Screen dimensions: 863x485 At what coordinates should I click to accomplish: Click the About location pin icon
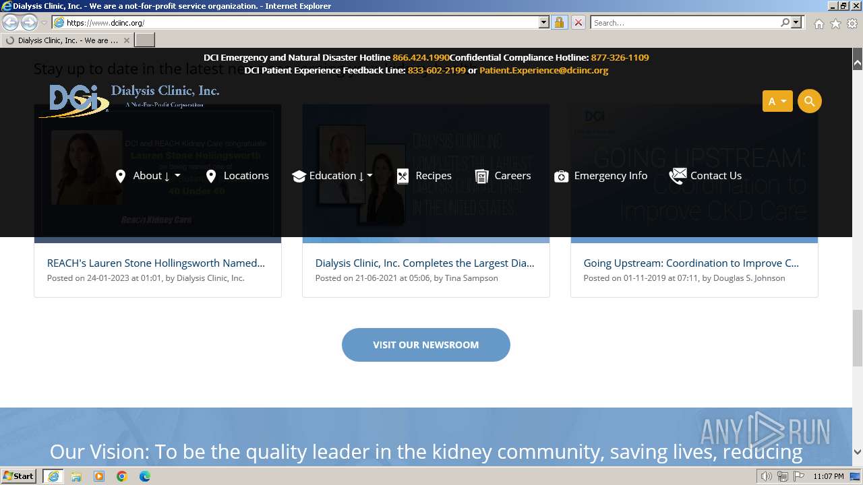121,176
